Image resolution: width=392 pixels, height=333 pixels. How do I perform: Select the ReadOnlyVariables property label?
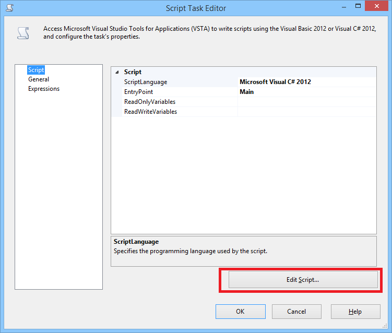[150, 102]
